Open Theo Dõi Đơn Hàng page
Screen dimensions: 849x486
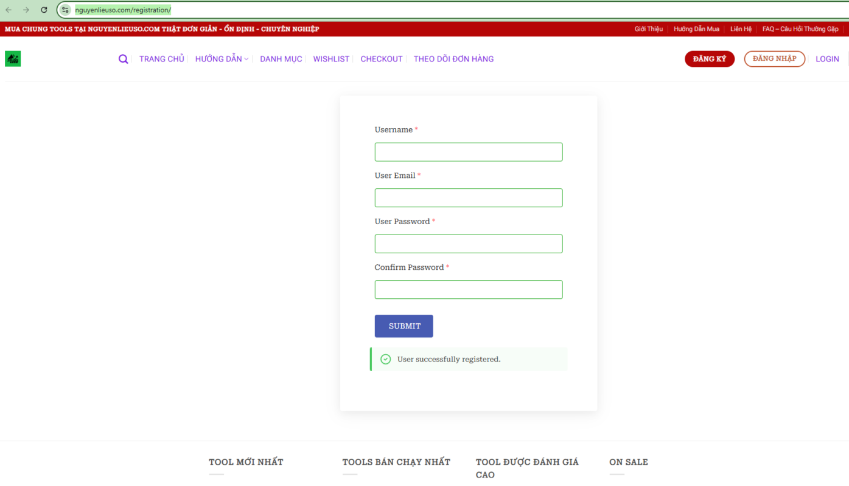(453, 59)
